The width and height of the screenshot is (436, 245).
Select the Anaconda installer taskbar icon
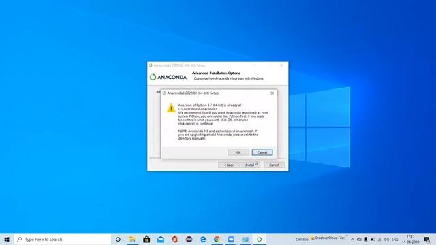[x=259, y=239]
